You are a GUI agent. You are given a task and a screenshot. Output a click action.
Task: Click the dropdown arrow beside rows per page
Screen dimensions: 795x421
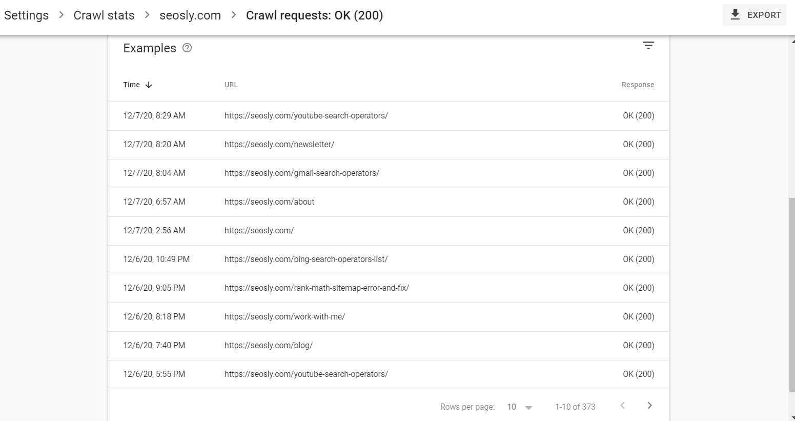(x=529, y=407)
